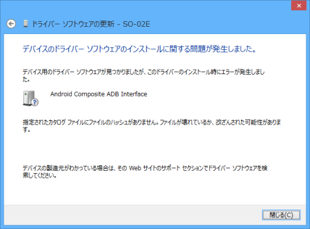Click the title ドライバー ソフトウェアの更新 - SO-02E
This screenshot has height=229, width=310.
(91, 24)
